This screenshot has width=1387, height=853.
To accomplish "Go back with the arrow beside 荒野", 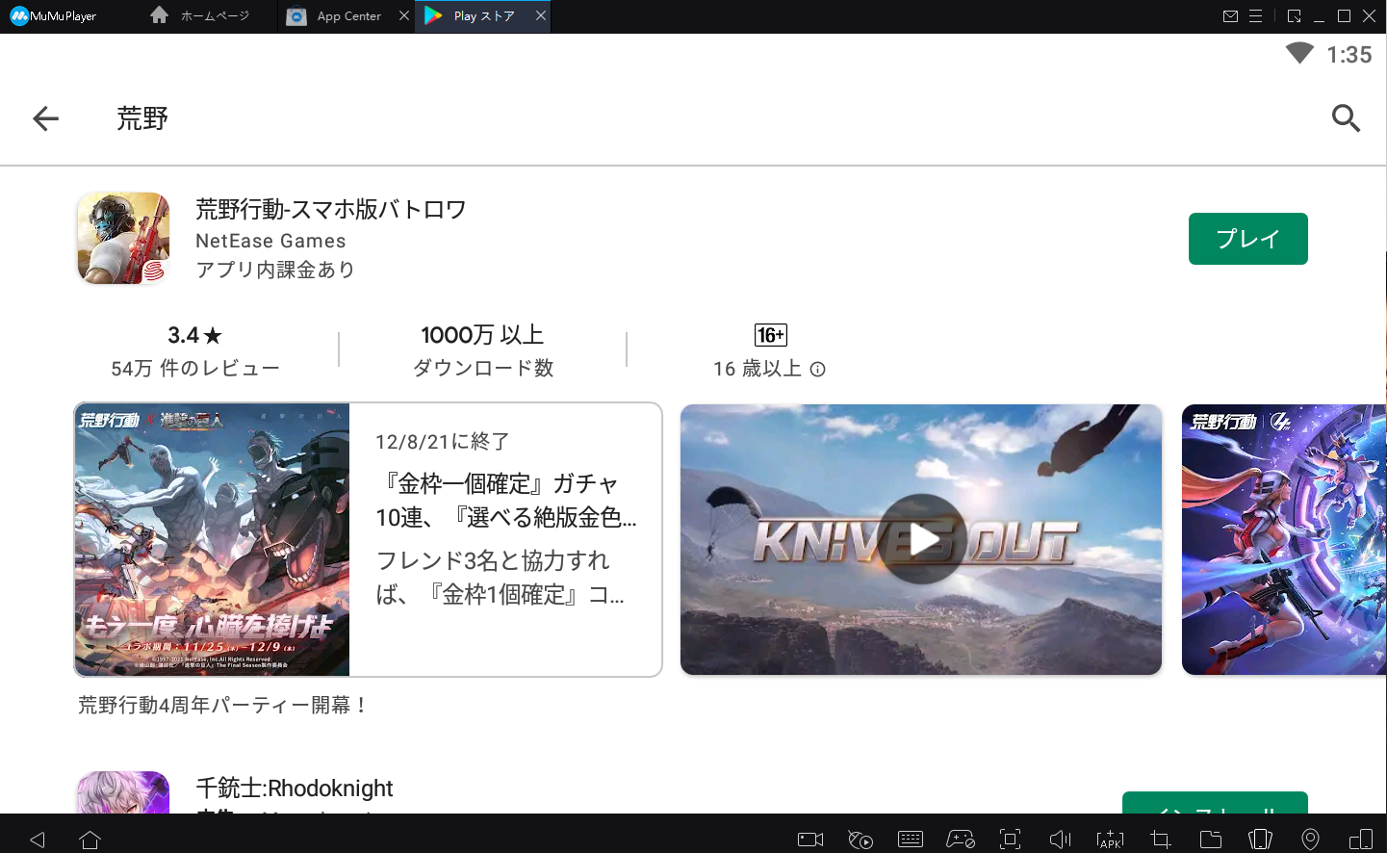I will [45, 118].
